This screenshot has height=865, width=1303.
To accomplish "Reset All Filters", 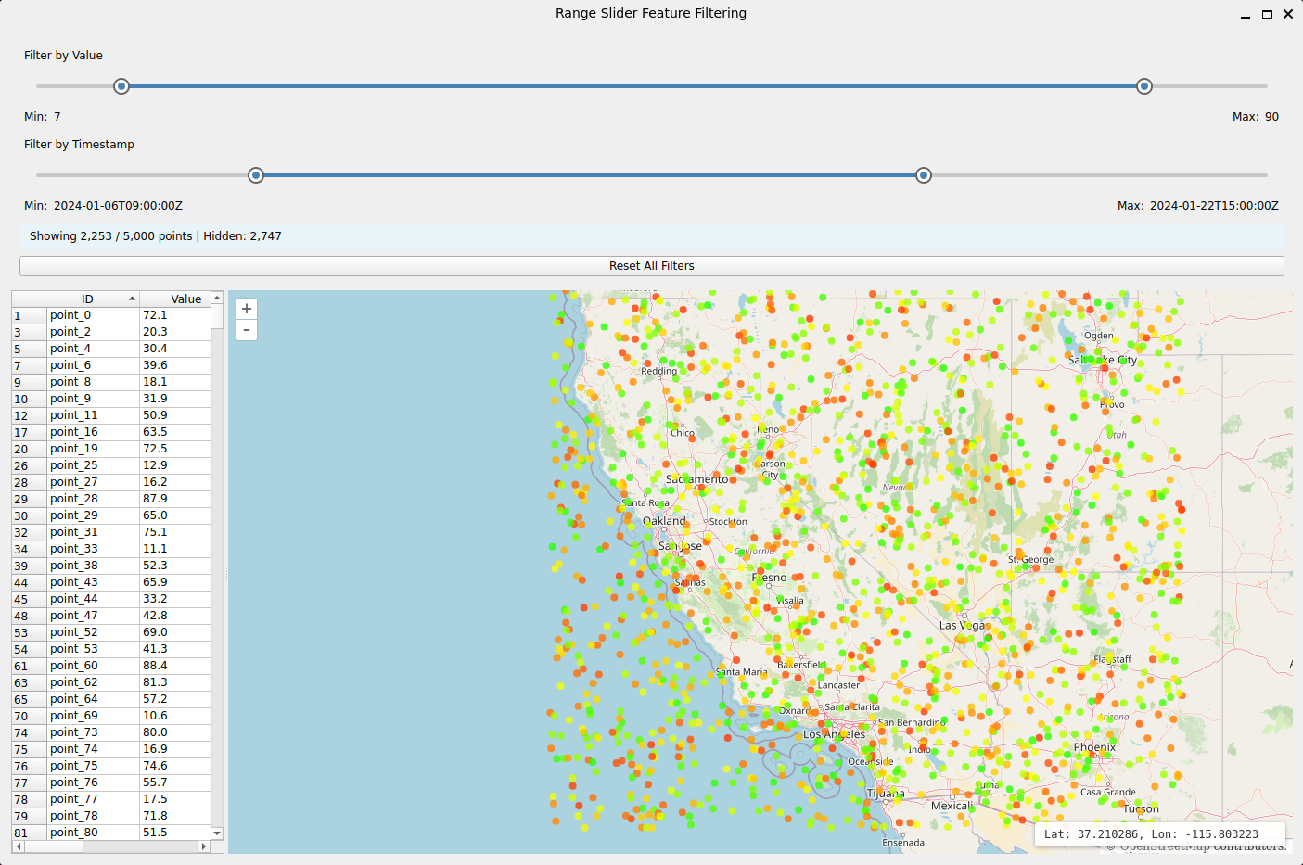I will click(x=652, y=266).
